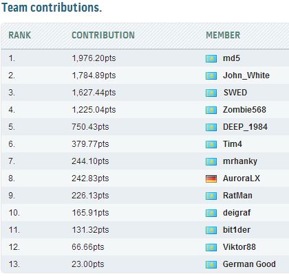Viewport: 289px width, 276px height.
Task: Click the RANK column header
Action: point(20,35)
